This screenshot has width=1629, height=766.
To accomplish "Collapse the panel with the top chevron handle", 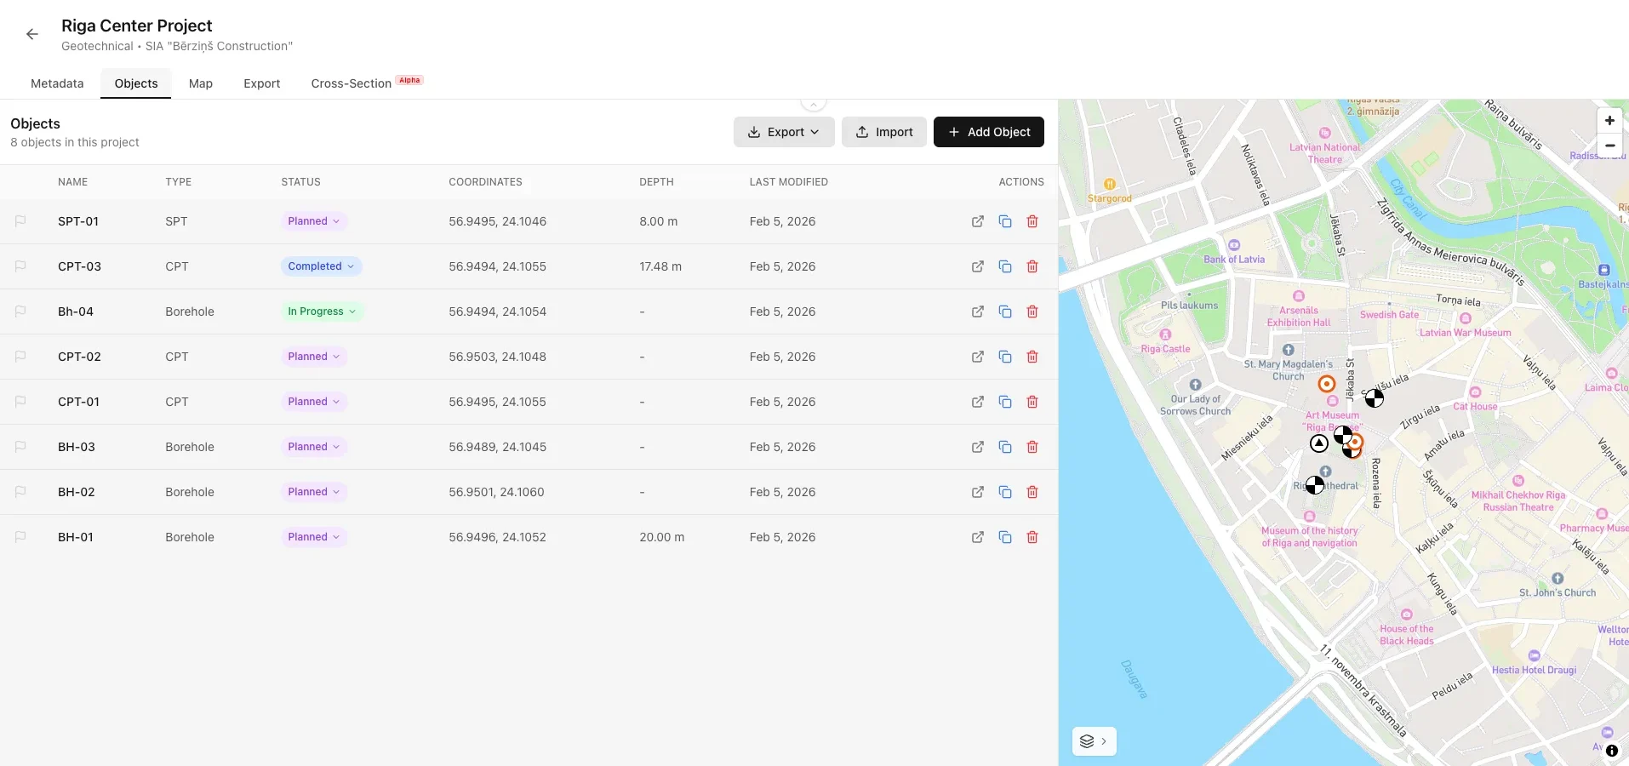I will [x=814, y=104].
